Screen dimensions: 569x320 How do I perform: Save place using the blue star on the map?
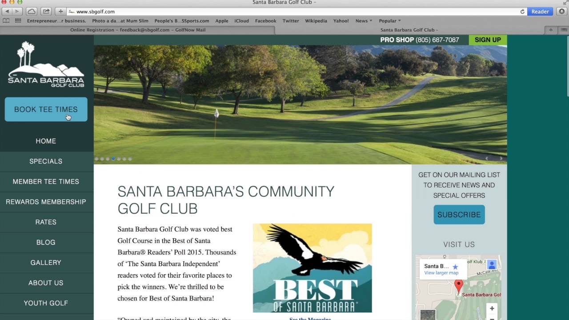point(455,267)
